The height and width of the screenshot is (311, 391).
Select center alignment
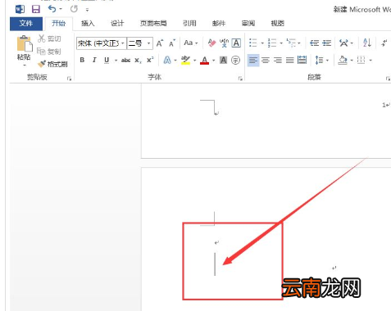pos(266,60)
